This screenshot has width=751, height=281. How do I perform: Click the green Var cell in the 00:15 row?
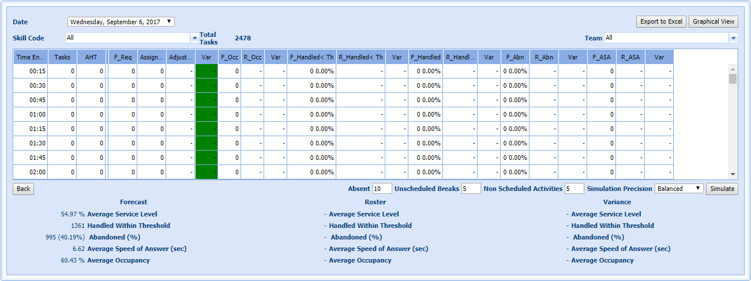[206, 71]
